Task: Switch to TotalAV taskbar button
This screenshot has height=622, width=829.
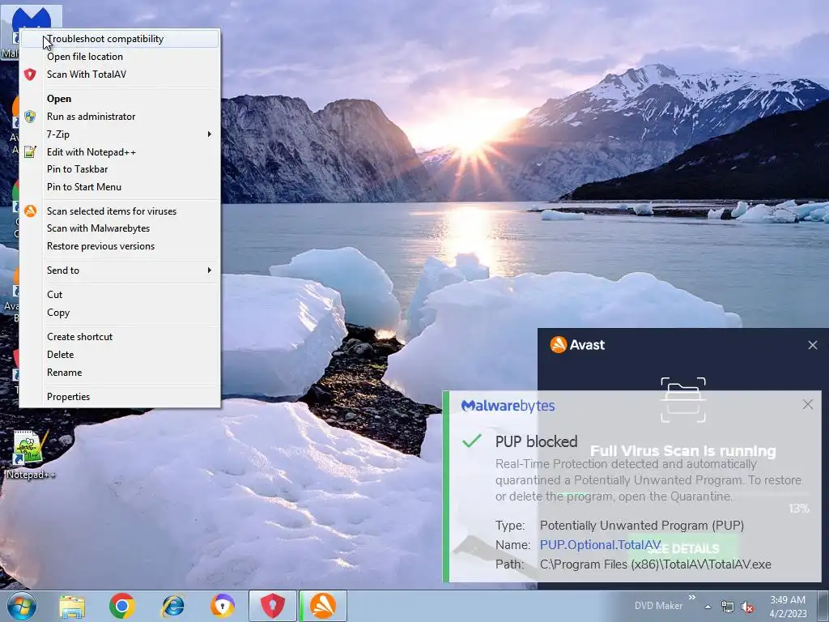Action: click(x=273, y=606)
